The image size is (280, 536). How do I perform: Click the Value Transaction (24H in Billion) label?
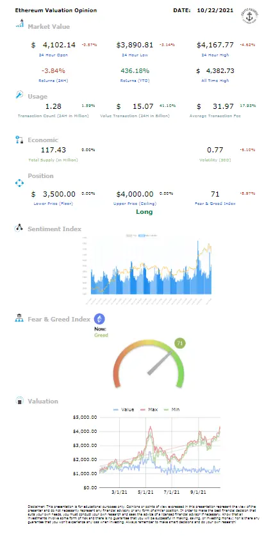pyautogui.click(x=135, y=116)
